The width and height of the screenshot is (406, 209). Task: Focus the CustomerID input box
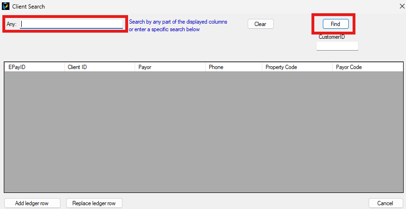tap(337, 46)
